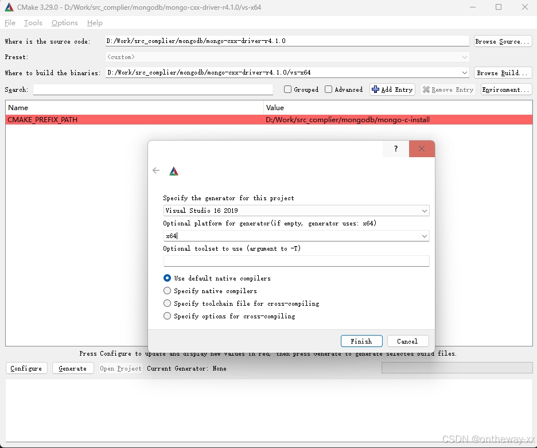
Task: Click the Remove Entry button label
Action: pyautogui.click(x=453, y=89)
